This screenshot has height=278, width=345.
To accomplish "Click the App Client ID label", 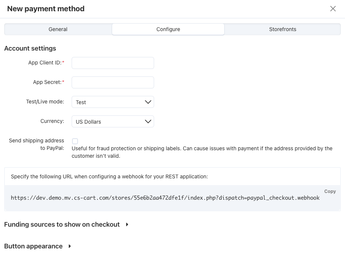I will click(46, 63).
